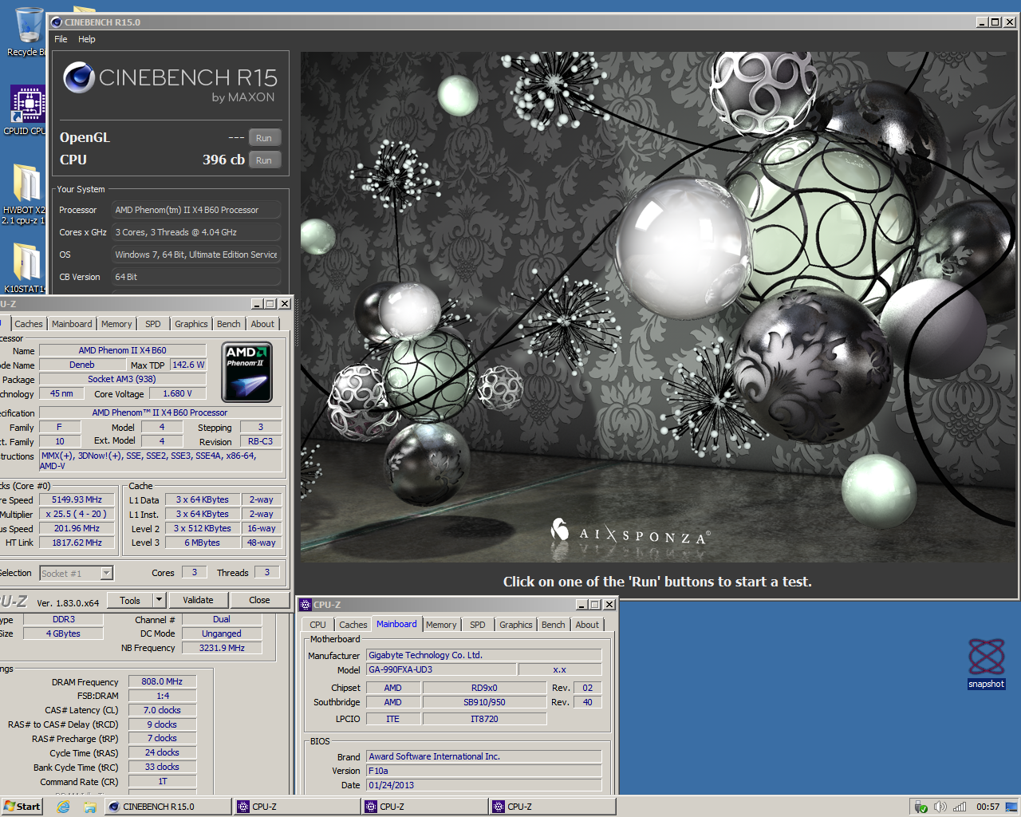Image resolution: width=1021 pixels, height=817 pixels.
Task: Click the Core Speed 5149.93 MHz value
Action: 77,499
